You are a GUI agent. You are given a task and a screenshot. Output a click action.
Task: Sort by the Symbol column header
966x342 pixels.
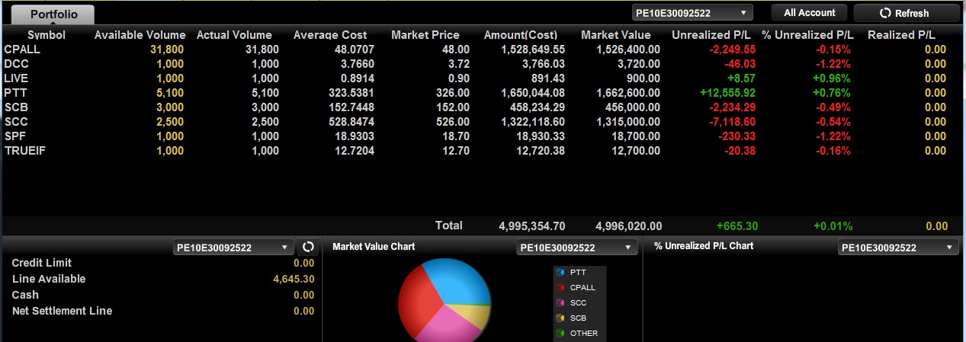point(47,35)
